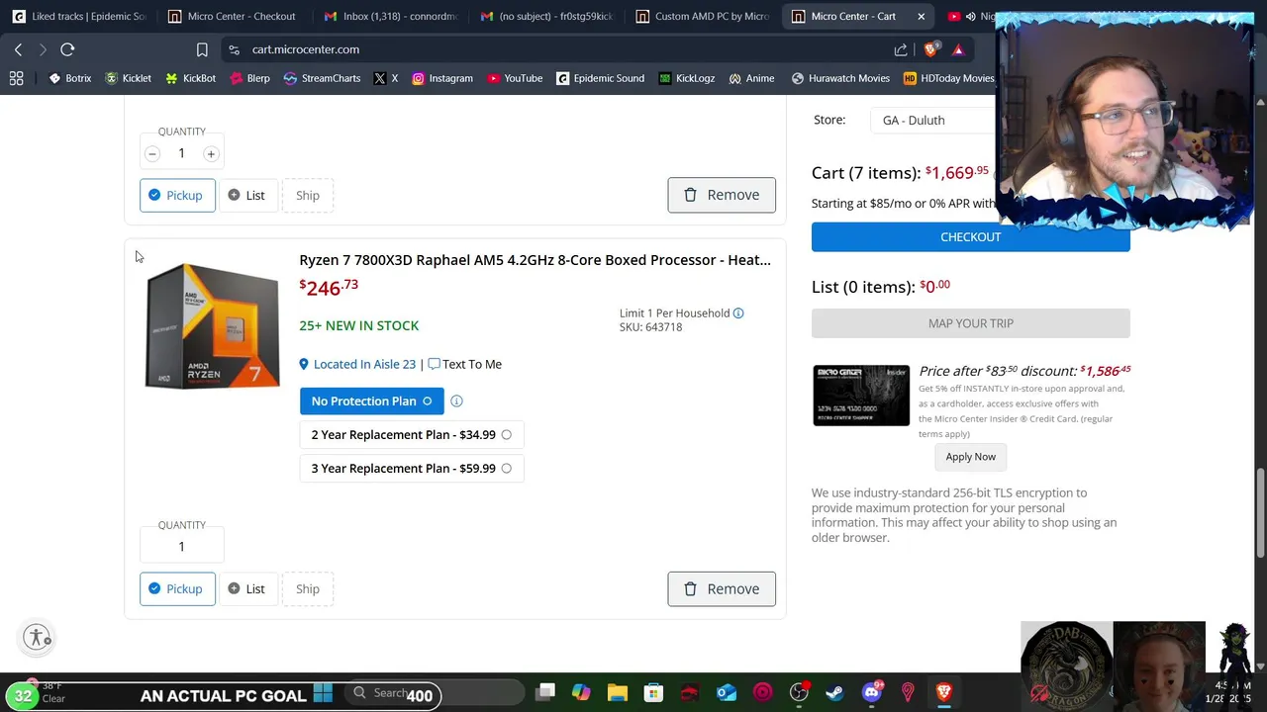1267x712 pixels.
Task: Switch to Custom AMD PC by Micro Center tab
Action: (703, 16)
